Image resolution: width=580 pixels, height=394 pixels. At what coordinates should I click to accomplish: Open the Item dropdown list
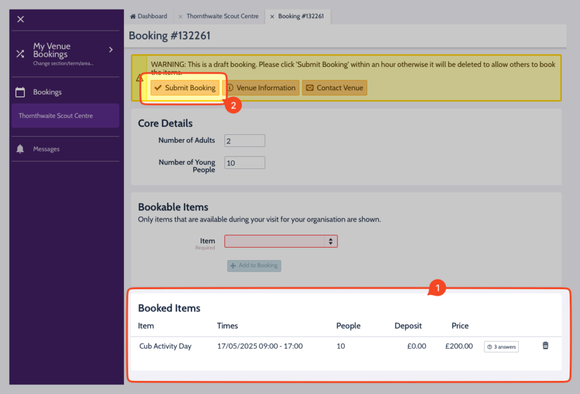point(281,242)
